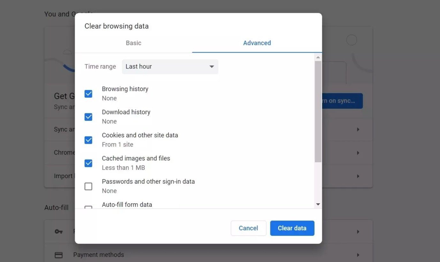Uncheck the Download history checkbox

click(88, 117)
